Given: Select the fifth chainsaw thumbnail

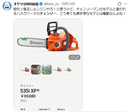Looking at the screenshot, I should pyautogui.click(x=68, y=70).
